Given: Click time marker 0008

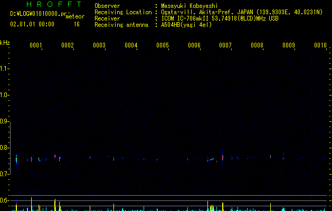Looking at the screenshot, I should coord(257,45).
